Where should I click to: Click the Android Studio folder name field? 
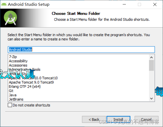point(81,49)
